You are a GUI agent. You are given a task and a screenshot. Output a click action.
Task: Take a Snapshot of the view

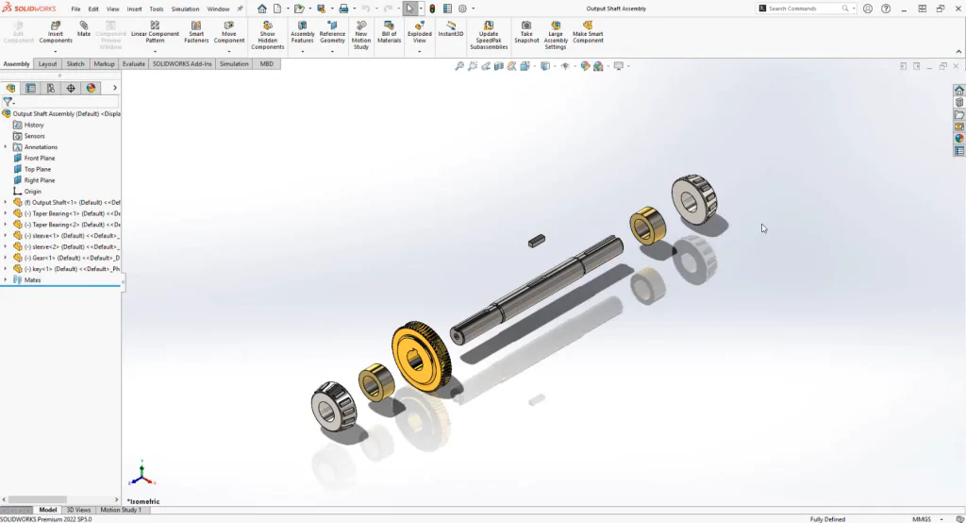click(x=526, y=33)
